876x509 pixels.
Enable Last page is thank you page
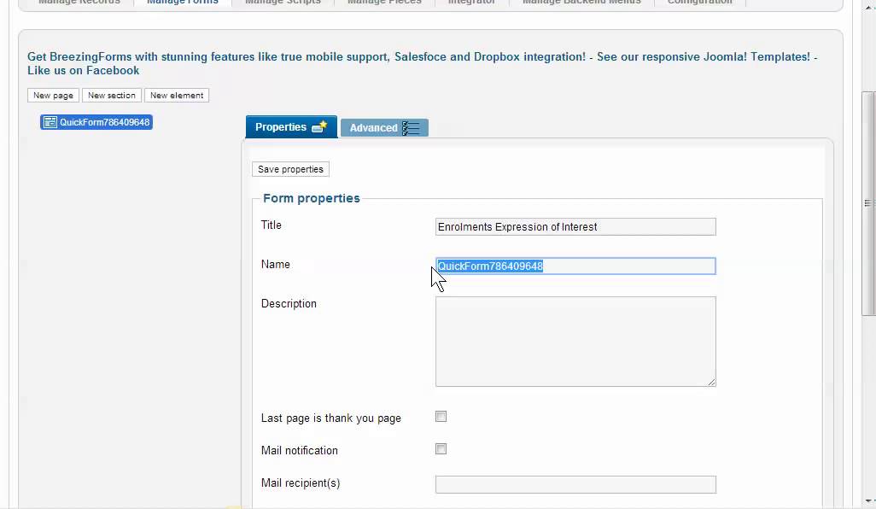click(441, 417)
